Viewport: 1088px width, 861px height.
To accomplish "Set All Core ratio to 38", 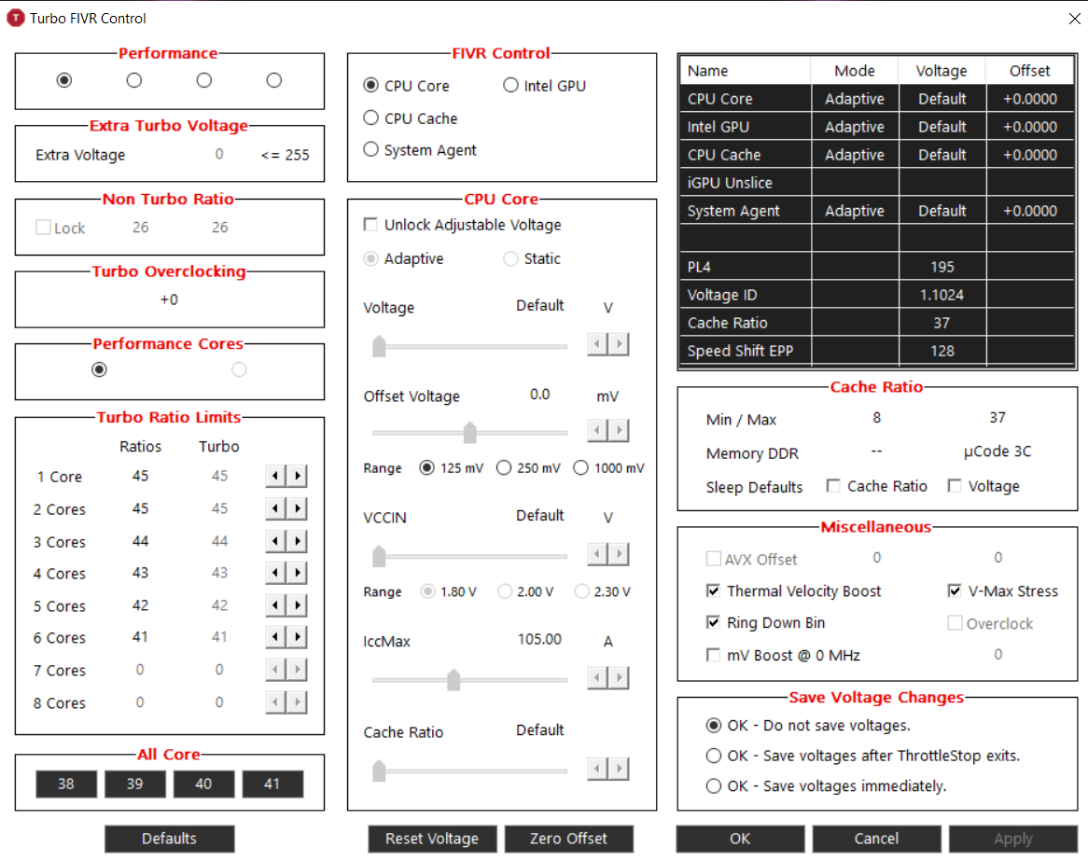I will click(x=66, y=784).
